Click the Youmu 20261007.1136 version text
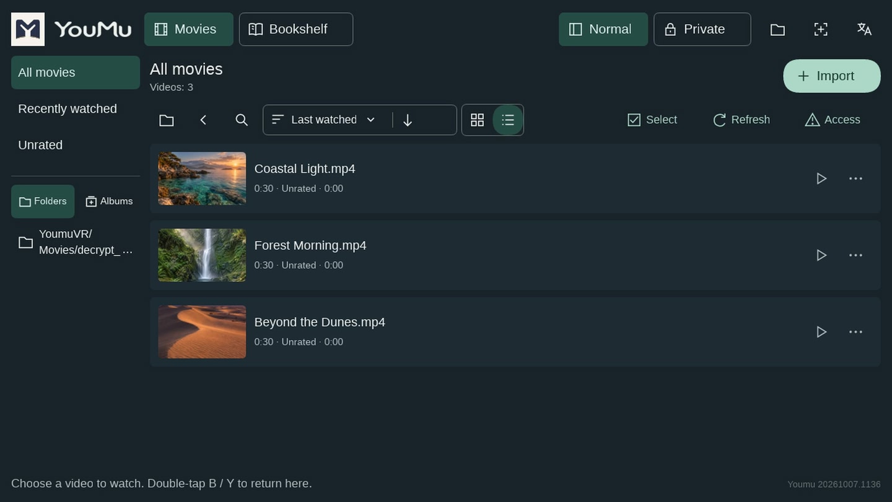The image size is (892, 502). tap(834, 484)
